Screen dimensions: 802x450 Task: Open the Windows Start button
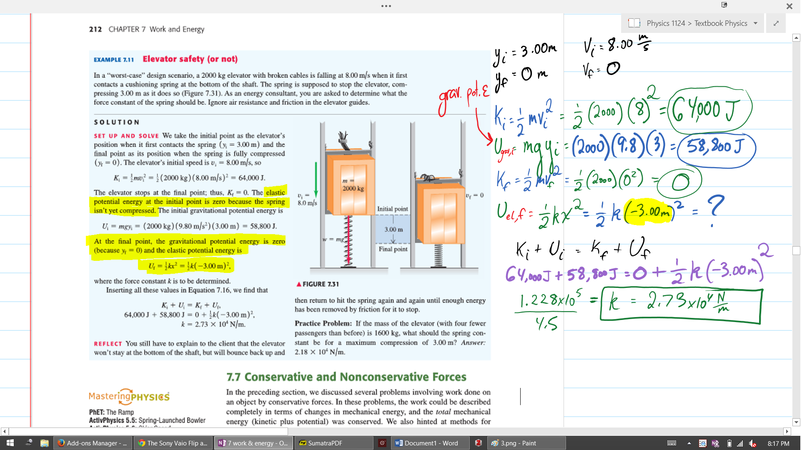tap(10, 443)
